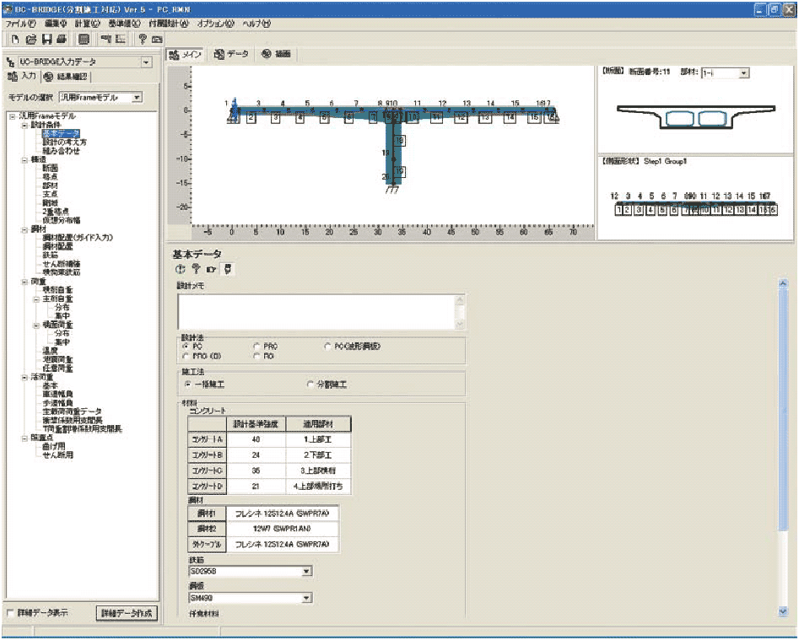The image size is (799, 640).
Task: Collapse the 活荷重 tree node
Action: tap(24, 377)
